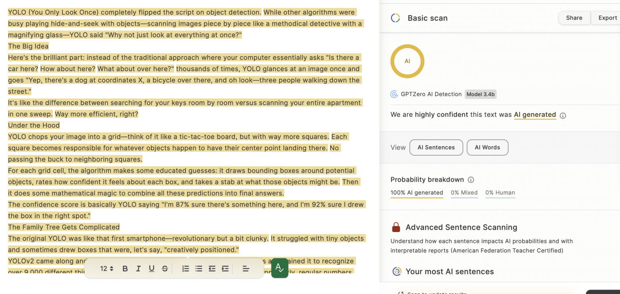
Task: Toggle bold formatting in the toolbar
Action: pos(125,269)
